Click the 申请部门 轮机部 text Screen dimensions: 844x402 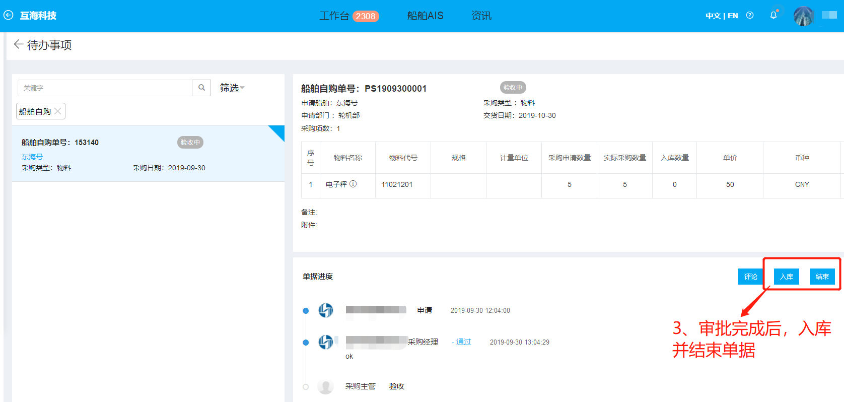330,115
